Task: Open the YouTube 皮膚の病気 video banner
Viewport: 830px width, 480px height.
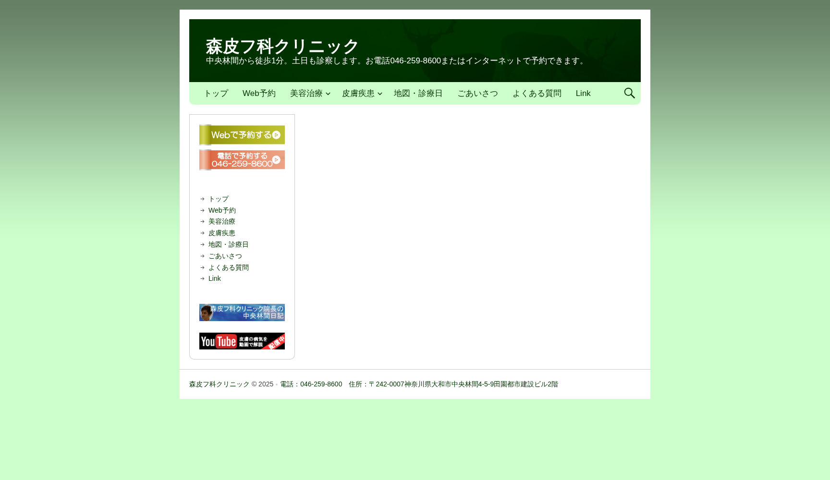Action: click(242, 341)
